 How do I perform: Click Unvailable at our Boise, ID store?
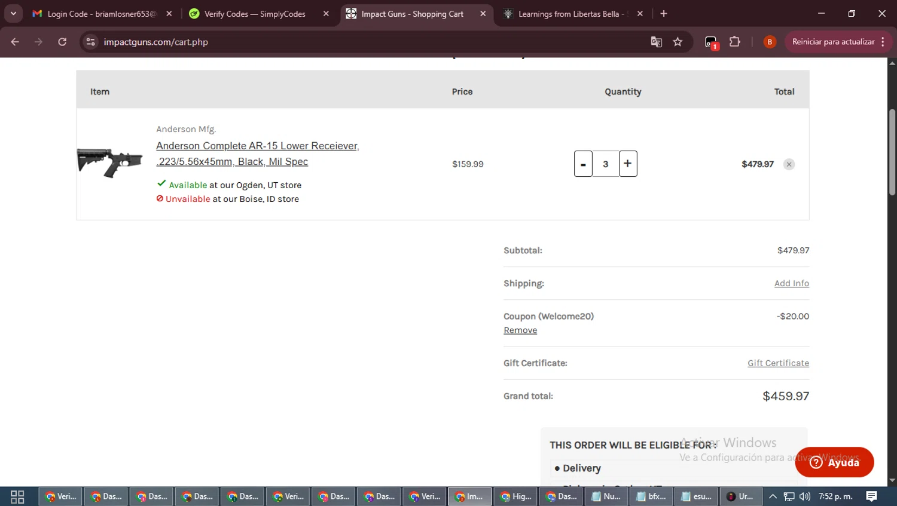click(228, 199)
